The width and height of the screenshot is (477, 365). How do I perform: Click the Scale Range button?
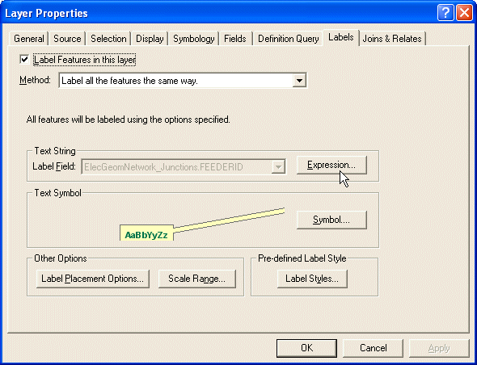click(196, 279)
